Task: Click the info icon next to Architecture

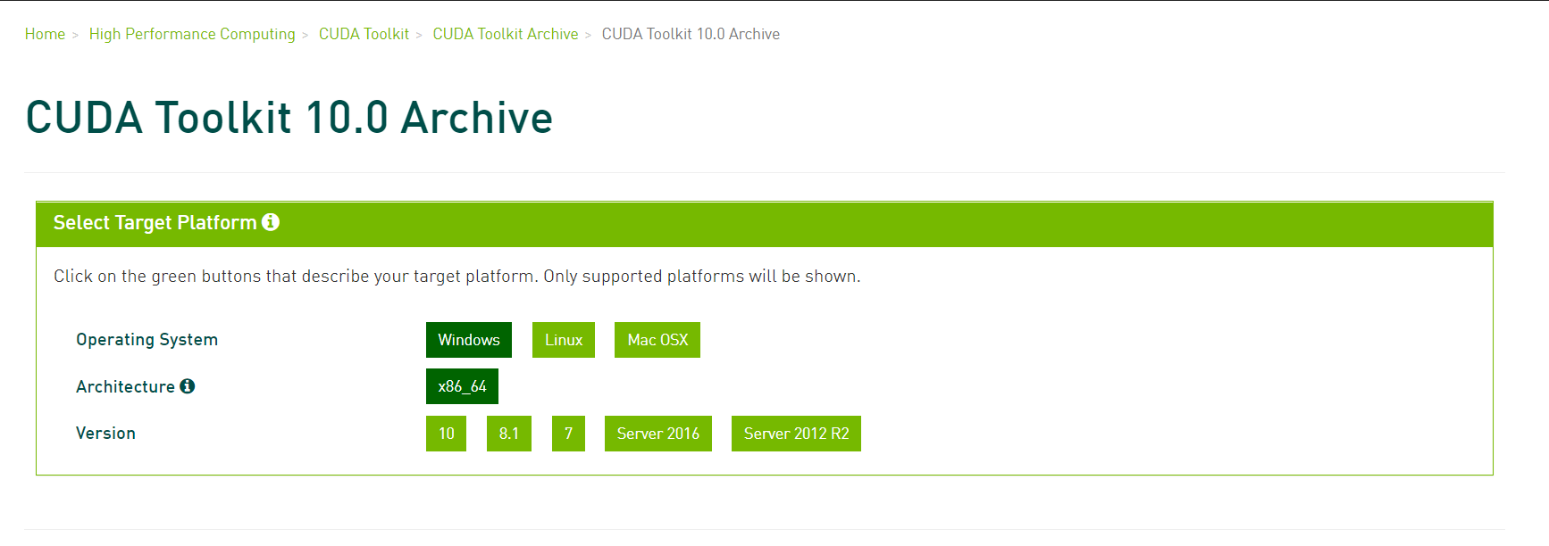Action: pyautogui.click(x=187, y=386)
